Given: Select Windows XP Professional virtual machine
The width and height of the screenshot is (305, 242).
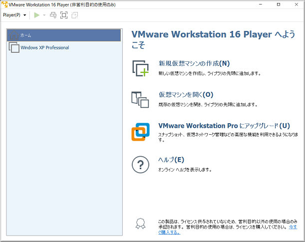Looking at the screenshot, I should pos(64,47).
